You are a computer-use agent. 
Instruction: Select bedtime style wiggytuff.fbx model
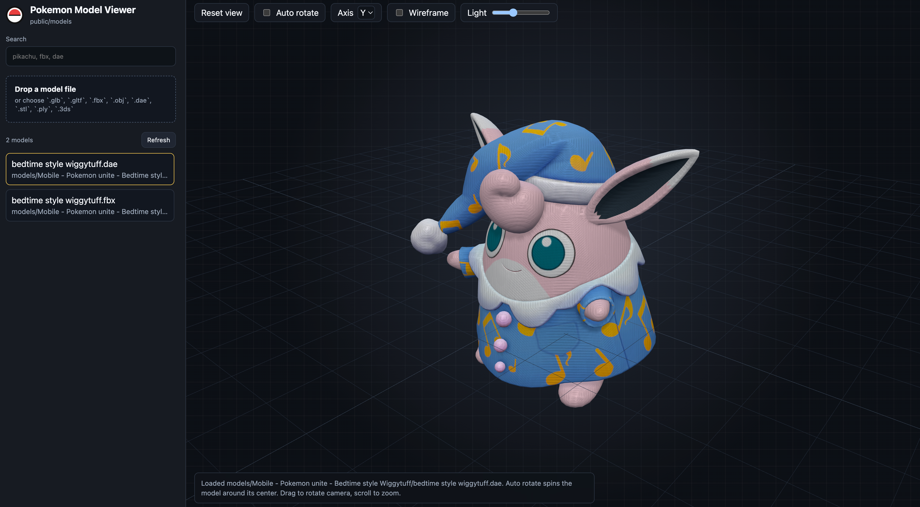coord(90,206)
